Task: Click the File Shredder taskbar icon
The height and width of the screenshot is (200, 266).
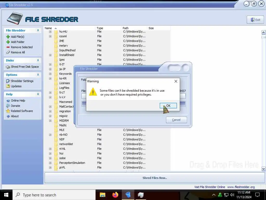Action: (128, 195)
